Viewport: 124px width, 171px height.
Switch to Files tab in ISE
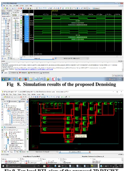click(x=16, y=152)
